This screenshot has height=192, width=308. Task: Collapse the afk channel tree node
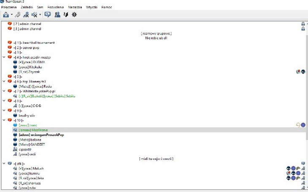(x=4, y=163)
